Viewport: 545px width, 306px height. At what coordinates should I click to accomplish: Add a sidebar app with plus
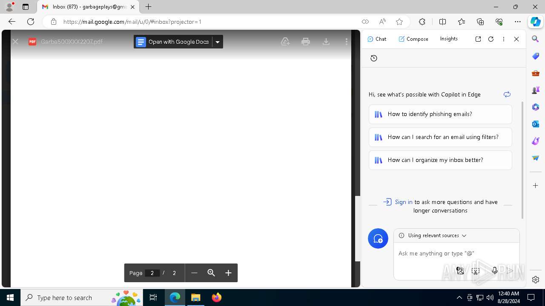coord(536,186)
